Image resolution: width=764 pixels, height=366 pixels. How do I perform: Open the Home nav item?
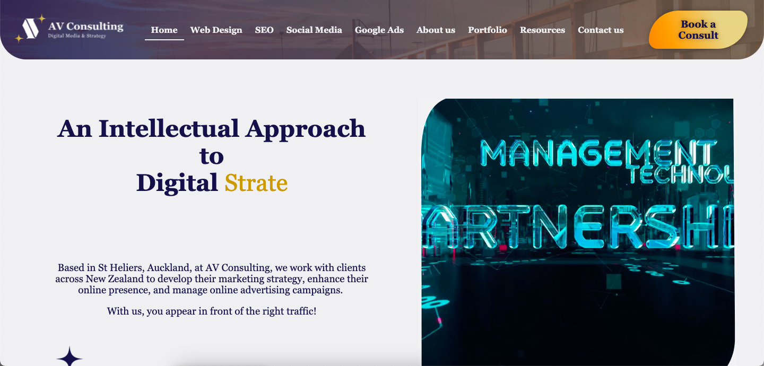(x=164, y=30)
